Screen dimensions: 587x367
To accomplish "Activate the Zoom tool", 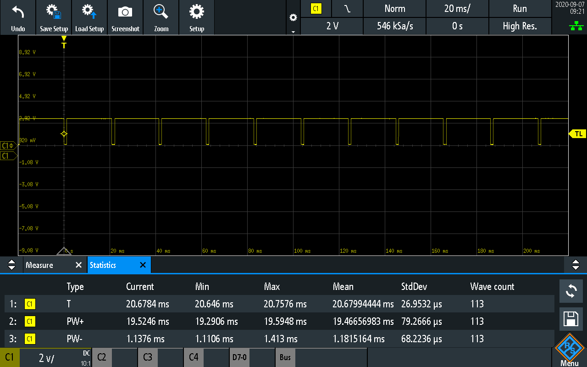I will [161, 17].
